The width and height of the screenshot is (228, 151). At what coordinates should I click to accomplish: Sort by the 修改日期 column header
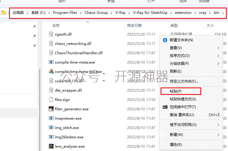coord(134,26)
